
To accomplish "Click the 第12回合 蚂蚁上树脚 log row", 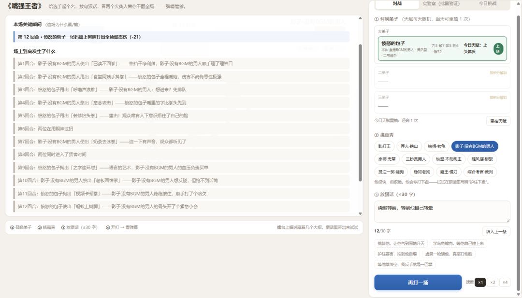I will (x=181, y=207).
